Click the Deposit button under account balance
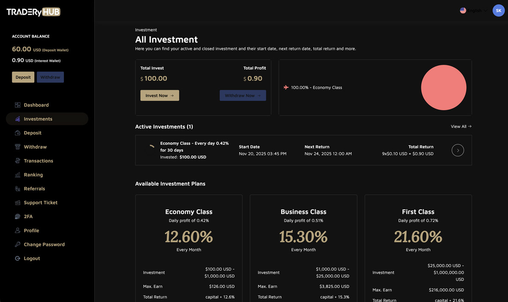 pyautogui.click(x=23, y=77)
